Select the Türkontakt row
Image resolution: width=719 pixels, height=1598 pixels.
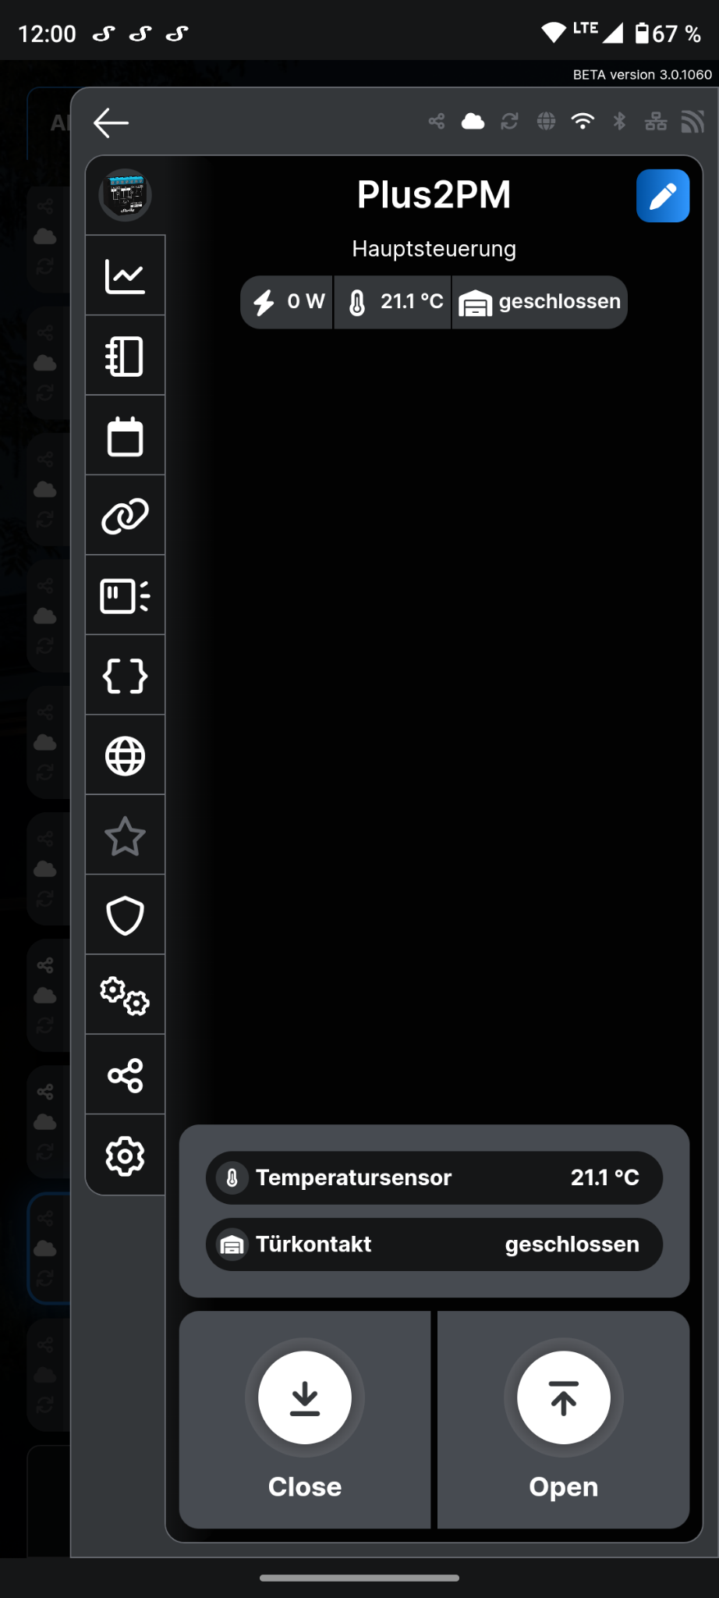tap(434, 1245)
